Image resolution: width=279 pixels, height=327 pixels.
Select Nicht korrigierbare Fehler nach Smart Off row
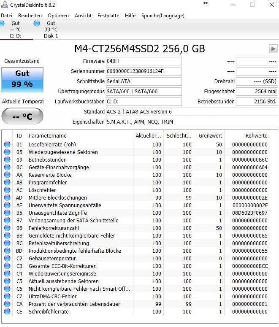click(x=135, y=289)
